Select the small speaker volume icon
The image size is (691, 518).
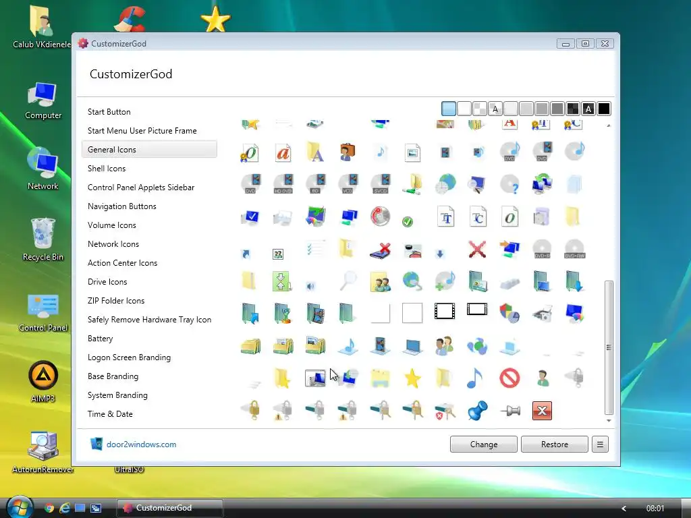pos(310,286)
